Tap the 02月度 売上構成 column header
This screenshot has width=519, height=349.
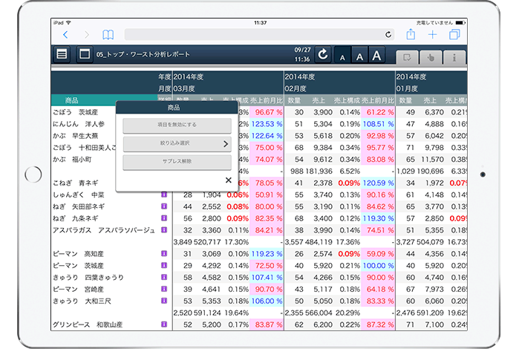coord(347,100)
